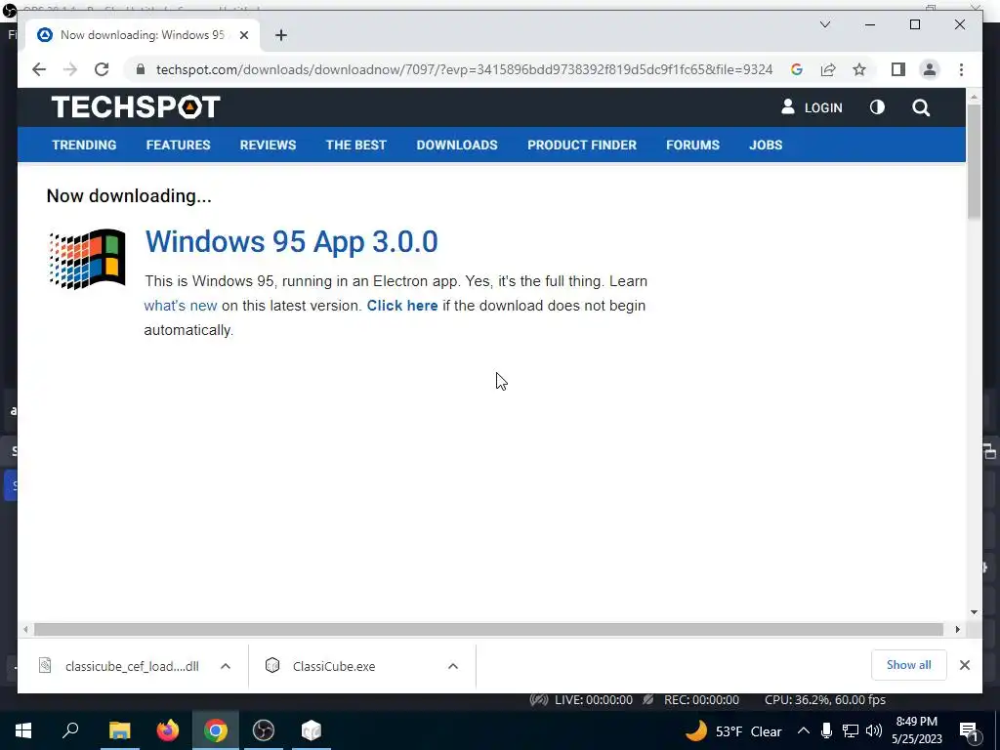Switch to OBS Studio in the taskbar

point(264,730)
